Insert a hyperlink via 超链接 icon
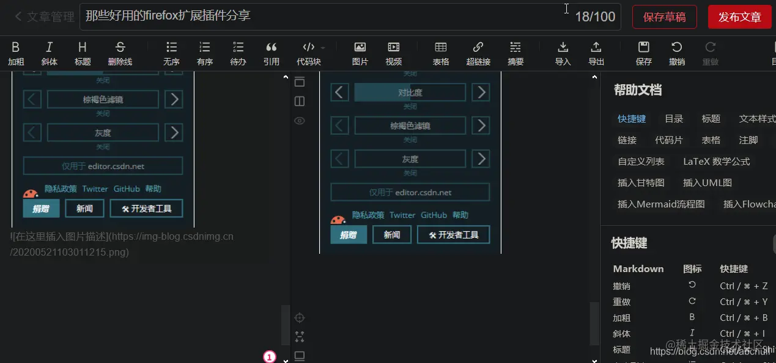 click(478, 53)
